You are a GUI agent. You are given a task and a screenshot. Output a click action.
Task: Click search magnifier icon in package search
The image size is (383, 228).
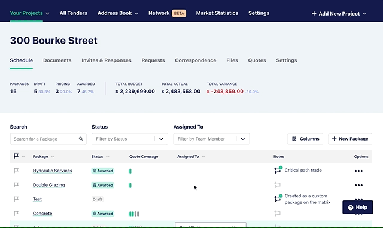(x=81, y=139)
